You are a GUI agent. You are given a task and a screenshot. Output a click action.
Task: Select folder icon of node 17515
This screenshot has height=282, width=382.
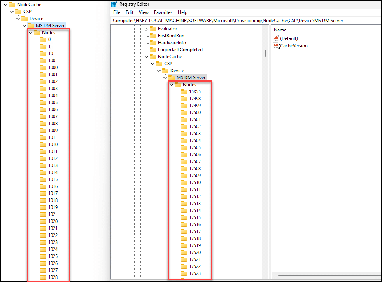click(184, 218)
